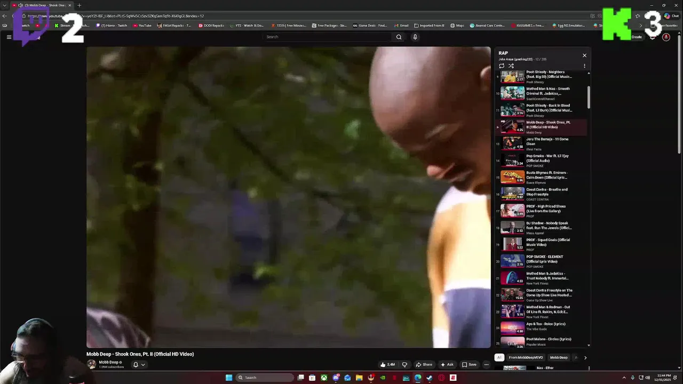683x384 pixels.
Task: Open Xbox app from the taskbar
Action: click(324, 378)
